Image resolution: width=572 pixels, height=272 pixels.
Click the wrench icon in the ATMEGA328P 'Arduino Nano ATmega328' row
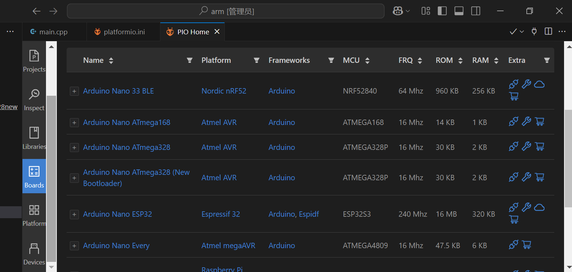(526, 146)
